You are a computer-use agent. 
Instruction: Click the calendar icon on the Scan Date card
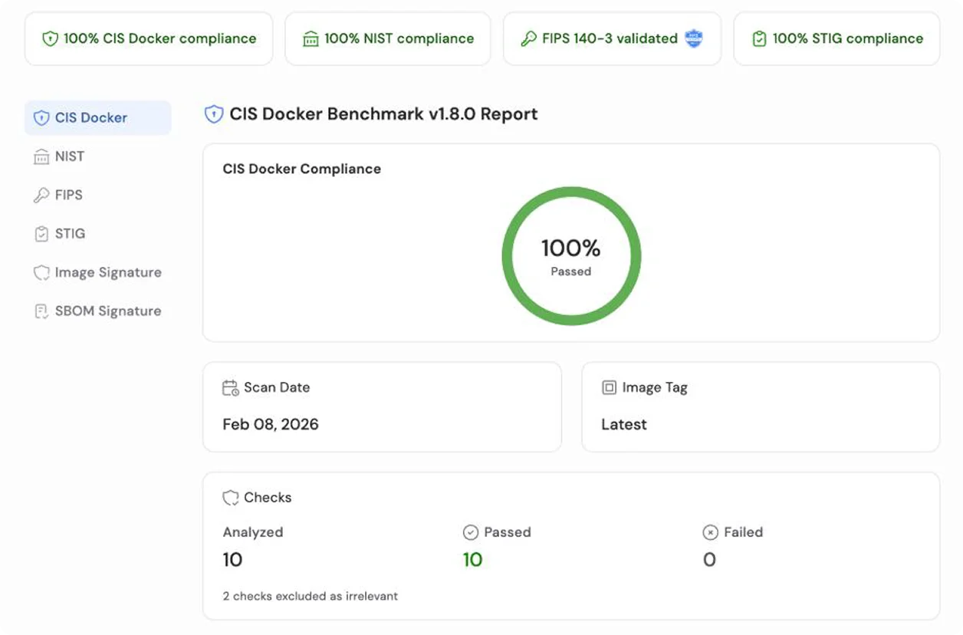click(x=229, y=387)
